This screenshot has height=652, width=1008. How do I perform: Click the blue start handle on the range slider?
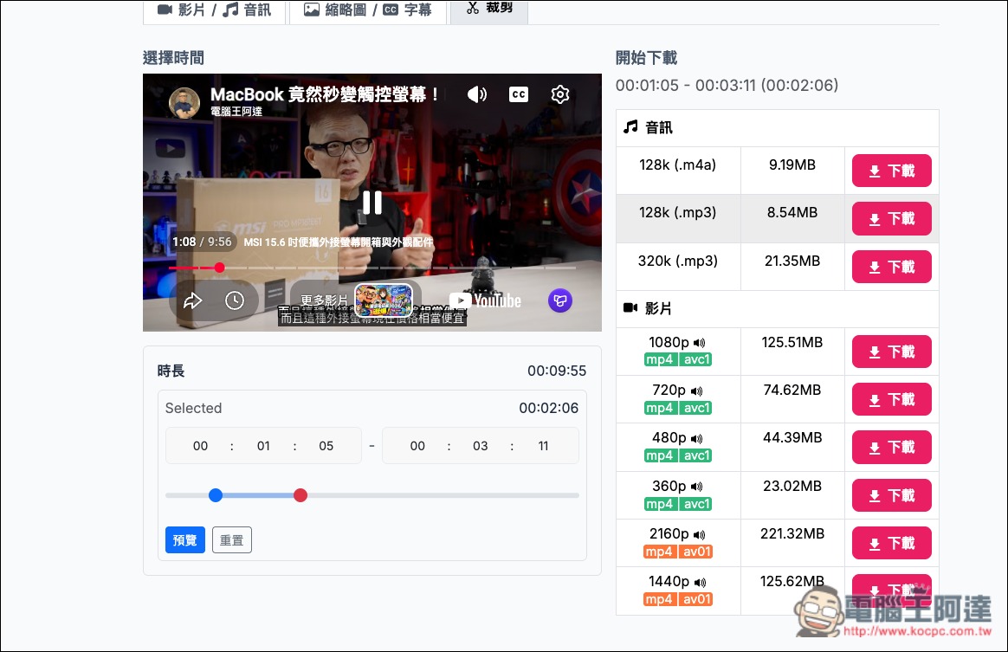(216, 495)
